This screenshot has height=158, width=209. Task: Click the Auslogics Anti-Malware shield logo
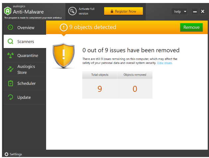coord(8,11)
